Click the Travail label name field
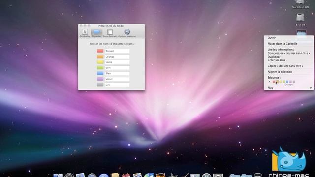 (117, 51)
